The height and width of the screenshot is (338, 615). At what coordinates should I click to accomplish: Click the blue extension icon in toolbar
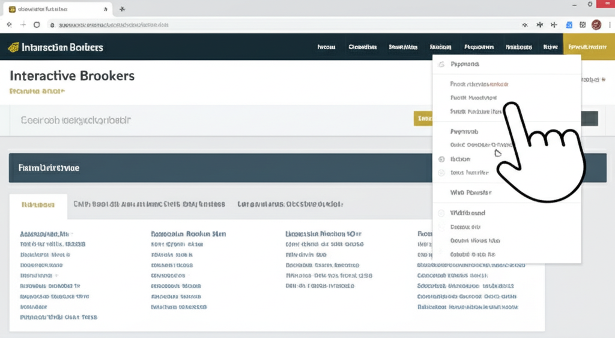[x=570, y=25]
